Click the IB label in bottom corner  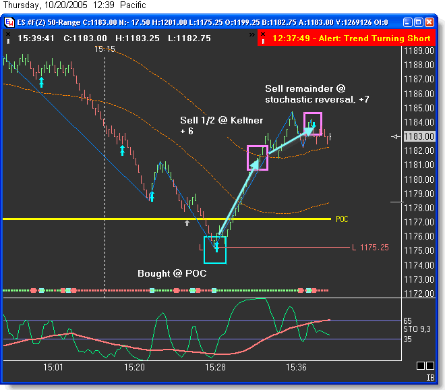pyautogui.click(x=429, y=378)
